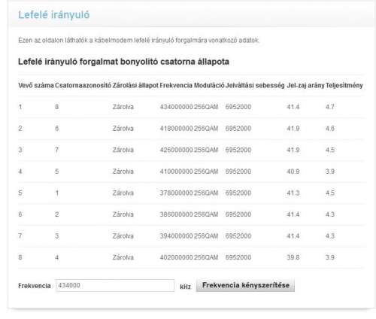Click power value 4.6

[330, 129]
